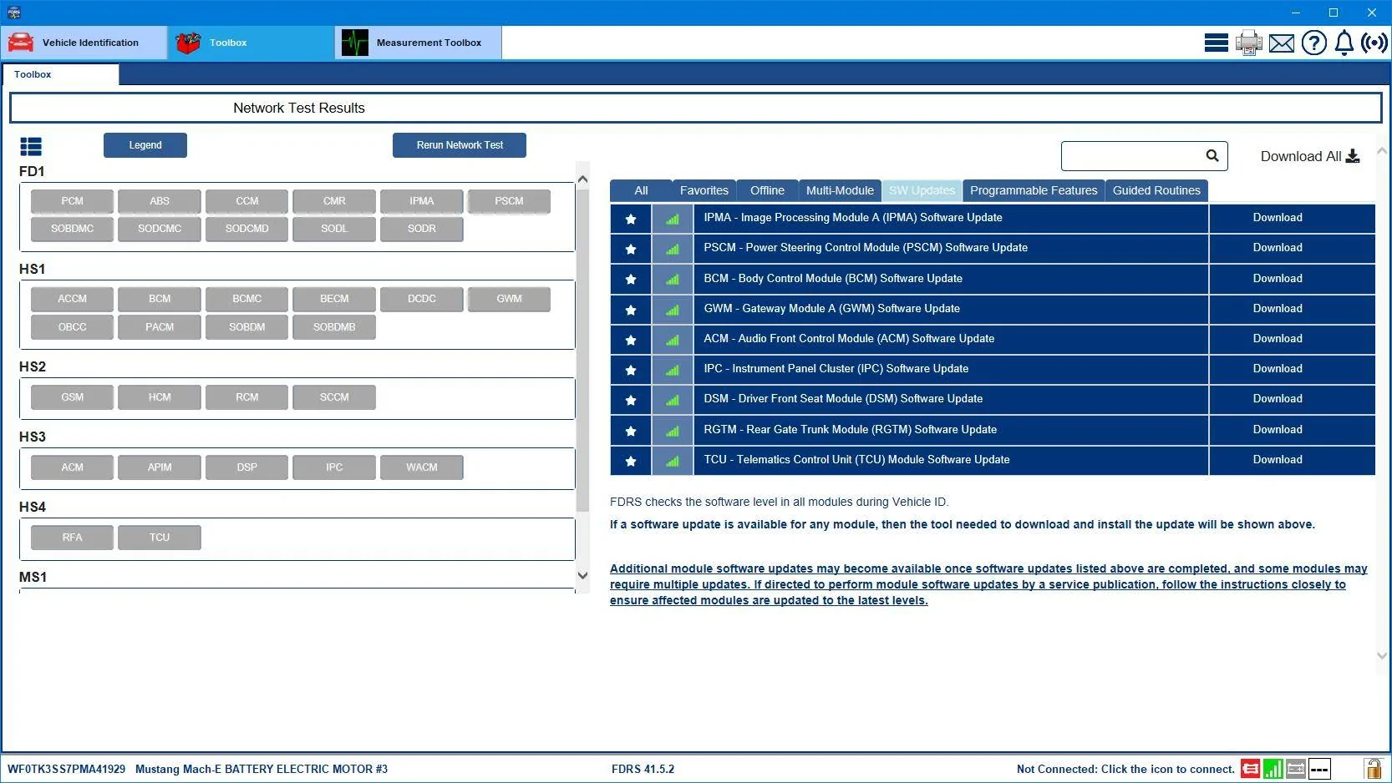Click the gray battery icon in status bar
The image size is (1392, 783).
[x=1296, y=769]
